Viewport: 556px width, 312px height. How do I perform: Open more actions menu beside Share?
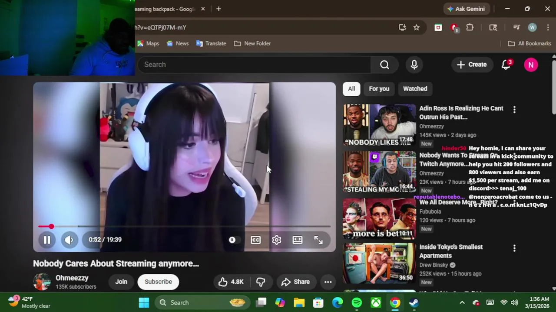pyautogui.click(x=328, y=282)
